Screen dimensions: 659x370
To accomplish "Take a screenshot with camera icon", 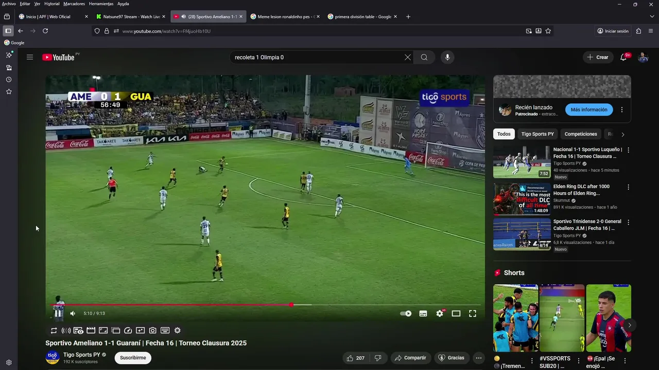I will click(153, 330).
